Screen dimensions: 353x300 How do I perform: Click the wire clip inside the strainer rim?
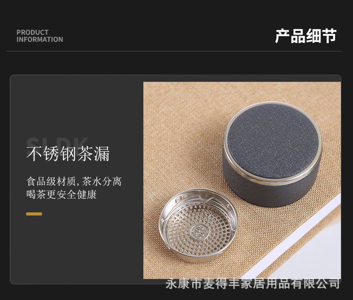[x=198, y=199]
